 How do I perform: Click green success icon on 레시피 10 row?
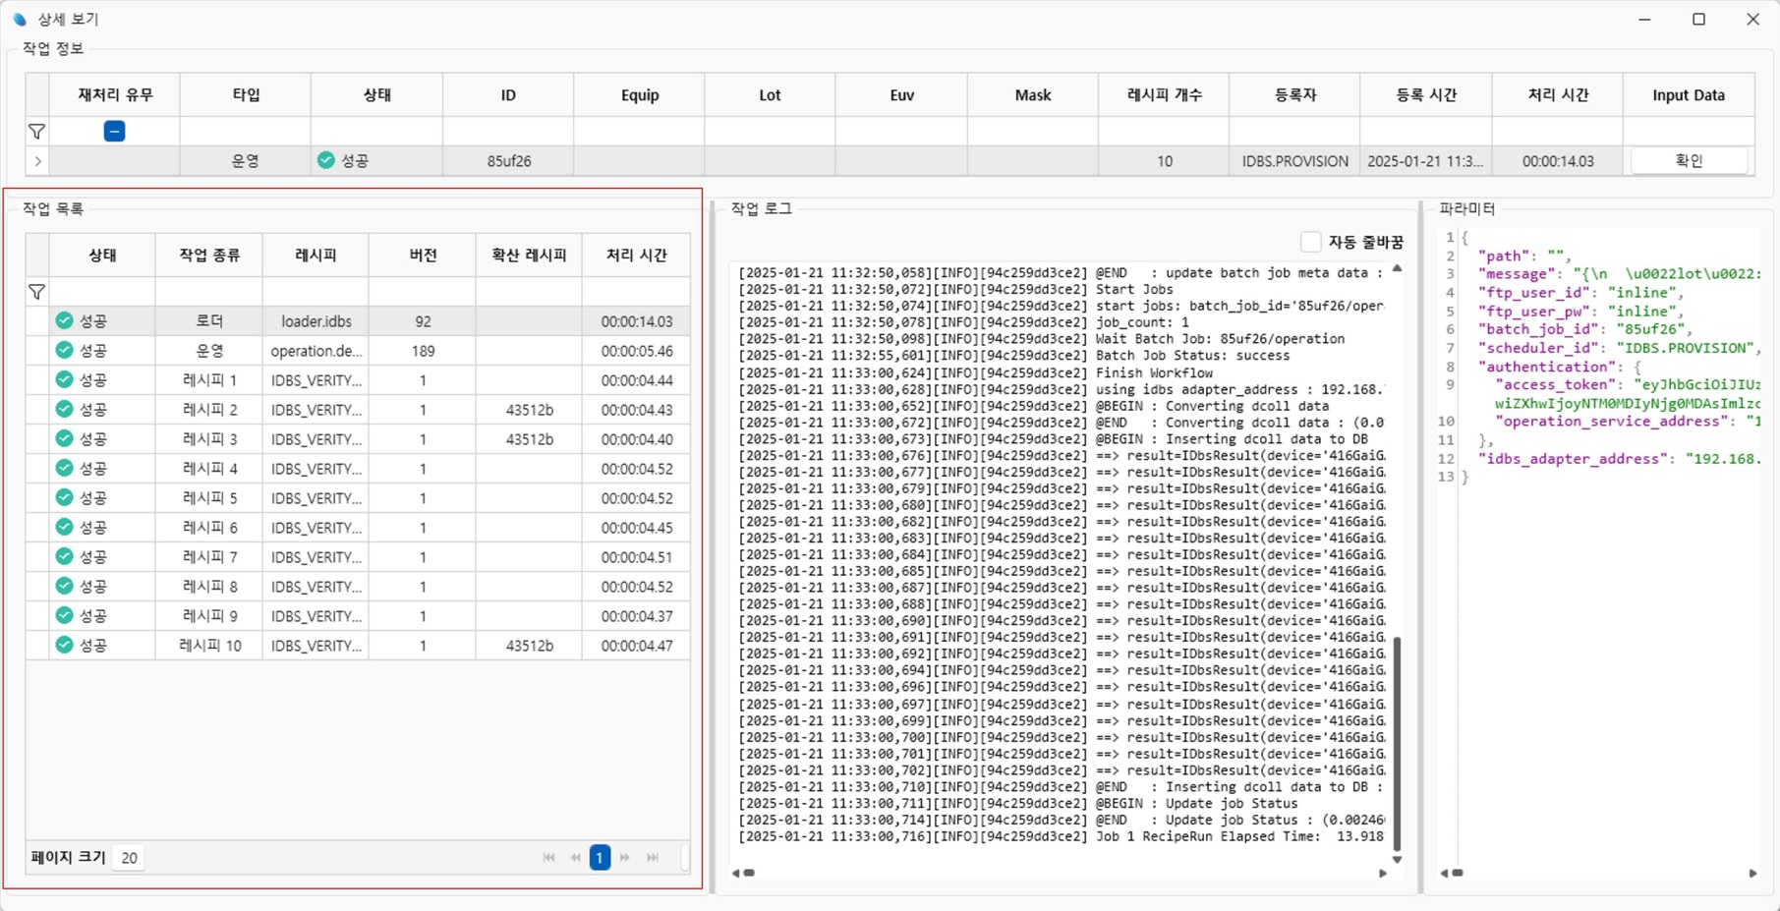(x=65, y=646)
